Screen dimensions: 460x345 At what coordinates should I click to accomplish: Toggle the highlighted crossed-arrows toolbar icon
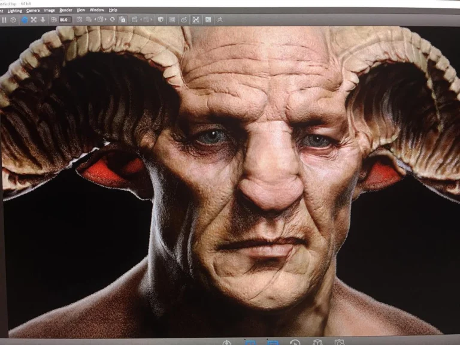tap(196, 20)
